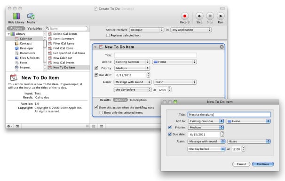
Task: Click Continue in New To Do Item dialog
Action: 263,164
